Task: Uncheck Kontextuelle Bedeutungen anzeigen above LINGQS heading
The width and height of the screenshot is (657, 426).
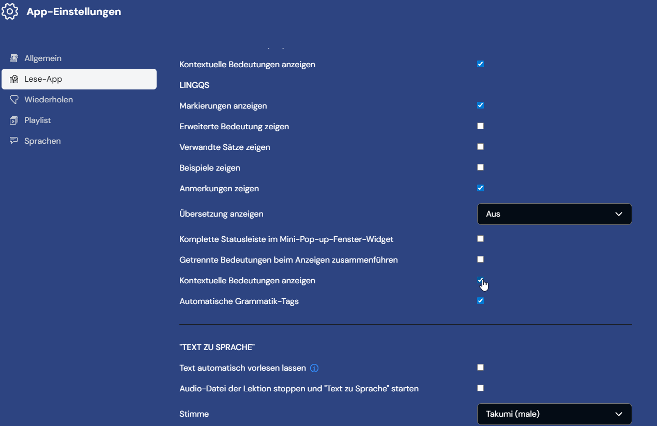Action: (480, 64)
